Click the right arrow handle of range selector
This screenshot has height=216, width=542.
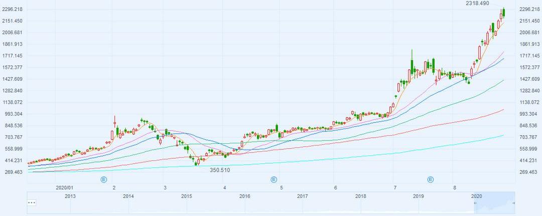click(x=513, y=202)
